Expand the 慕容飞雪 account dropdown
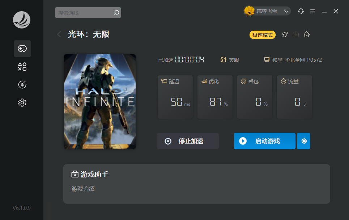This screenshot has height=220, width=349. (x=286, y=11)
